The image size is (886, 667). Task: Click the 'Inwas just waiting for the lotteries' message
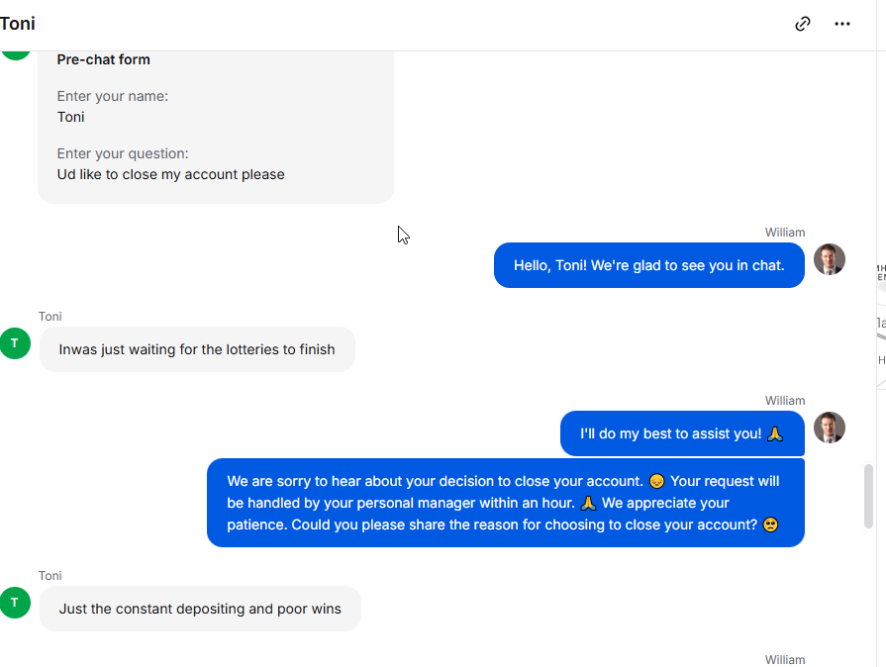coord(197,349)
